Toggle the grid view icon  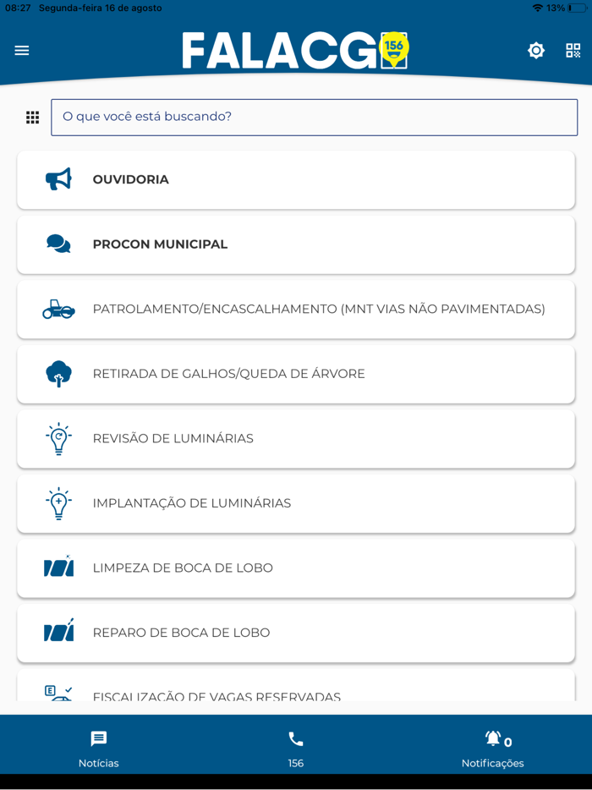point(32,118)
